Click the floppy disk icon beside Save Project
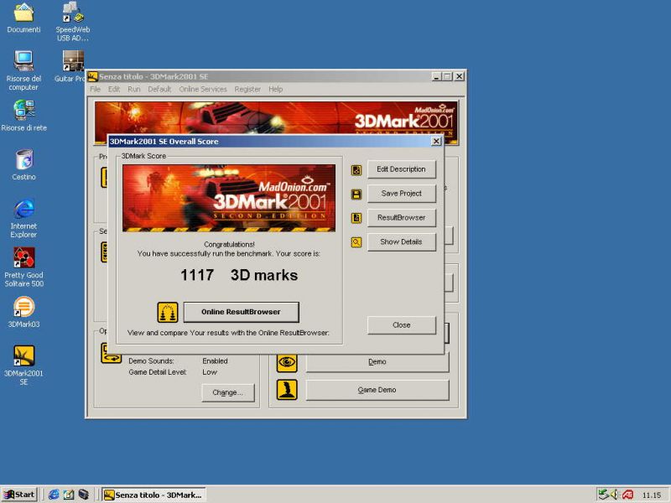 pyautogui.click(x=356, y=194)
